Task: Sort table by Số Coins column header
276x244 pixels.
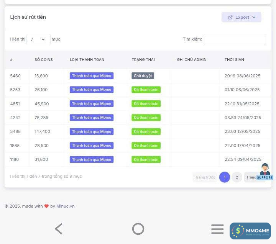Action: click(44, 60)
